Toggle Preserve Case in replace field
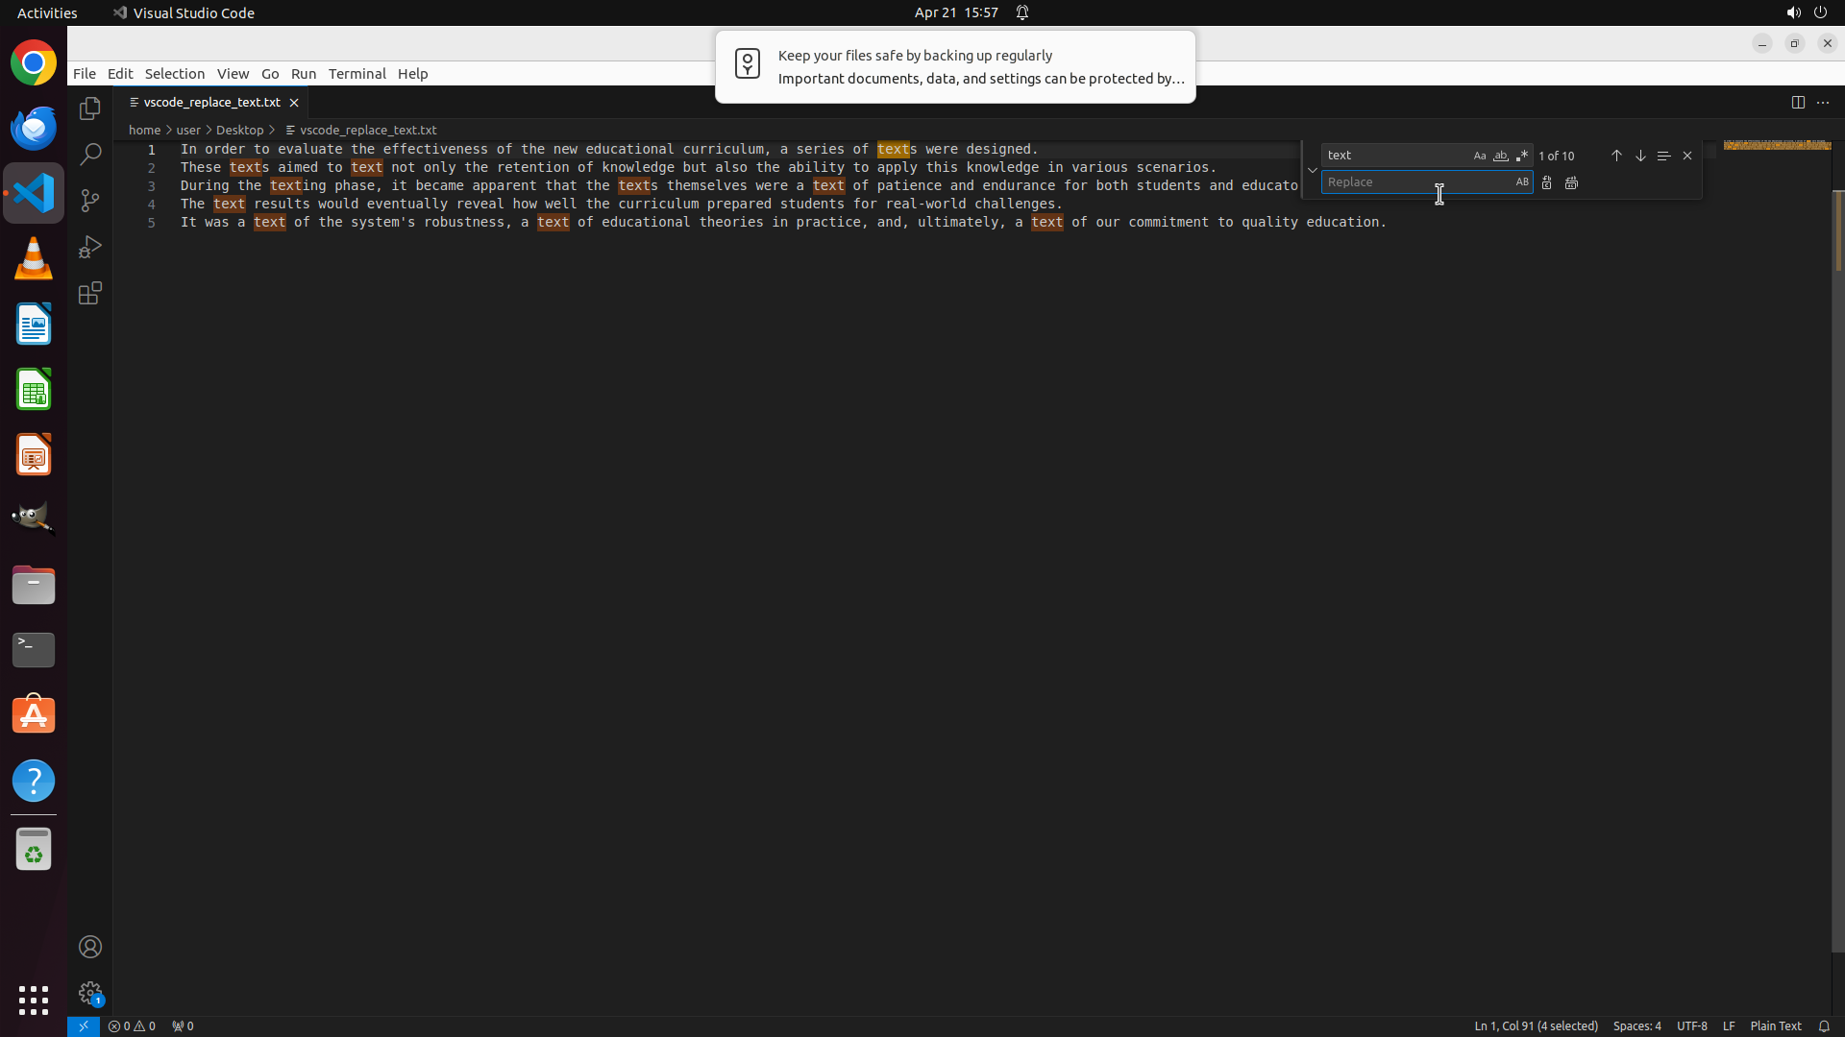1845x1037 pixels. coord(1522,182)
